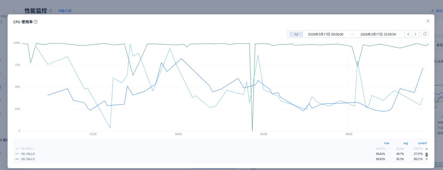Hide the 192.168.2.9 series line
This screenshot has height=170, width=443.
point(27,159)
